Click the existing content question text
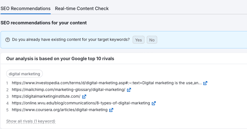The image size is (247, 129). pos(71,40)
